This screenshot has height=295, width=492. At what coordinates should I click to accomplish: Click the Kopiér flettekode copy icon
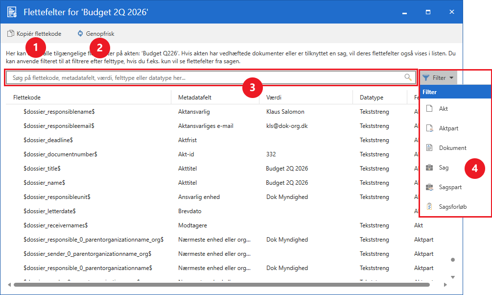click(11, 33)
